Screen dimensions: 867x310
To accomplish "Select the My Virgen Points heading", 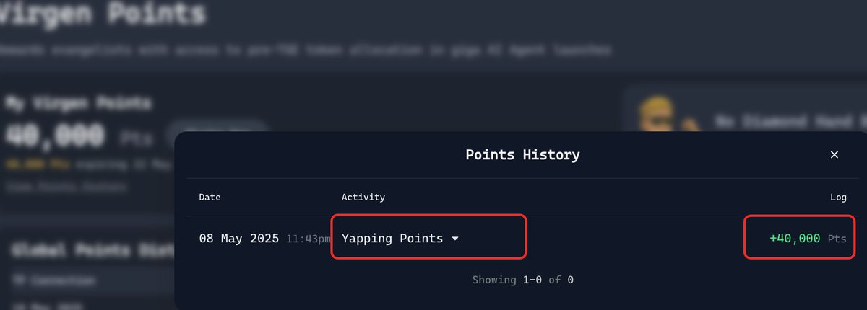I will [x=78, y=104].
